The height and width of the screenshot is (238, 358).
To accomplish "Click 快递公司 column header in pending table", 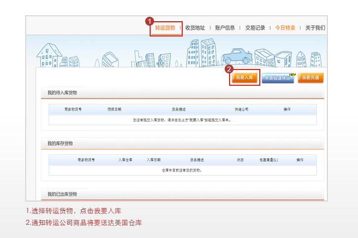I will click(241, 109).
